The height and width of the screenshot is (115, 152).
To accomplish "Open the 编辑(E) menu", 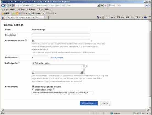I will (13, 9).
